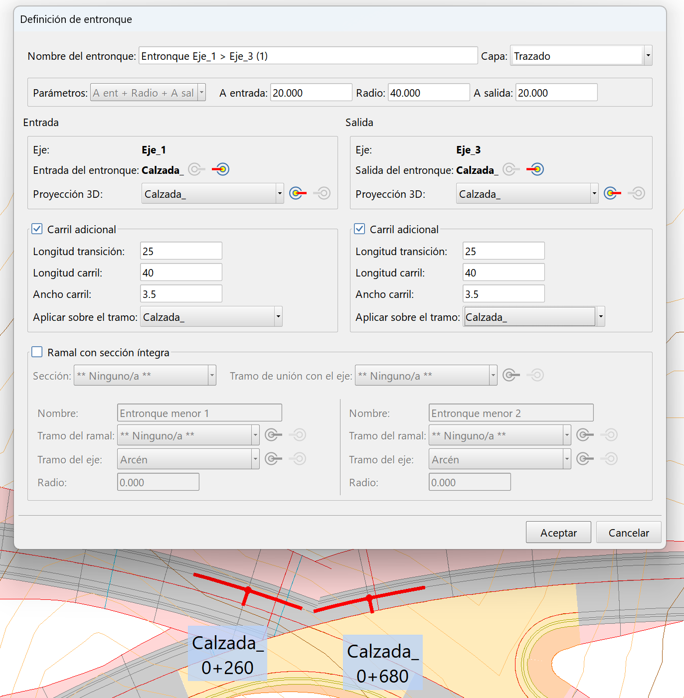684x698 pixels.
Task: Click gray pick icon beside Salida del entronque
Action: pyautogui.click(x=511, y=169)
